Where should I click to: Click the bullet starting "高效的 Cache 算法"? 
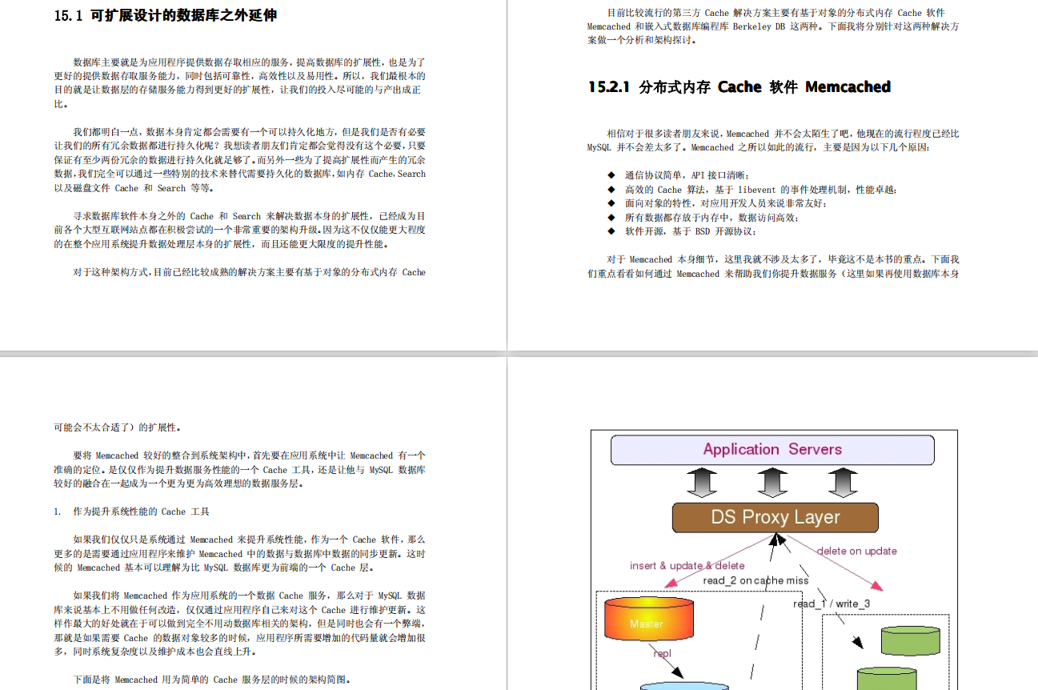tap(752, 189)
